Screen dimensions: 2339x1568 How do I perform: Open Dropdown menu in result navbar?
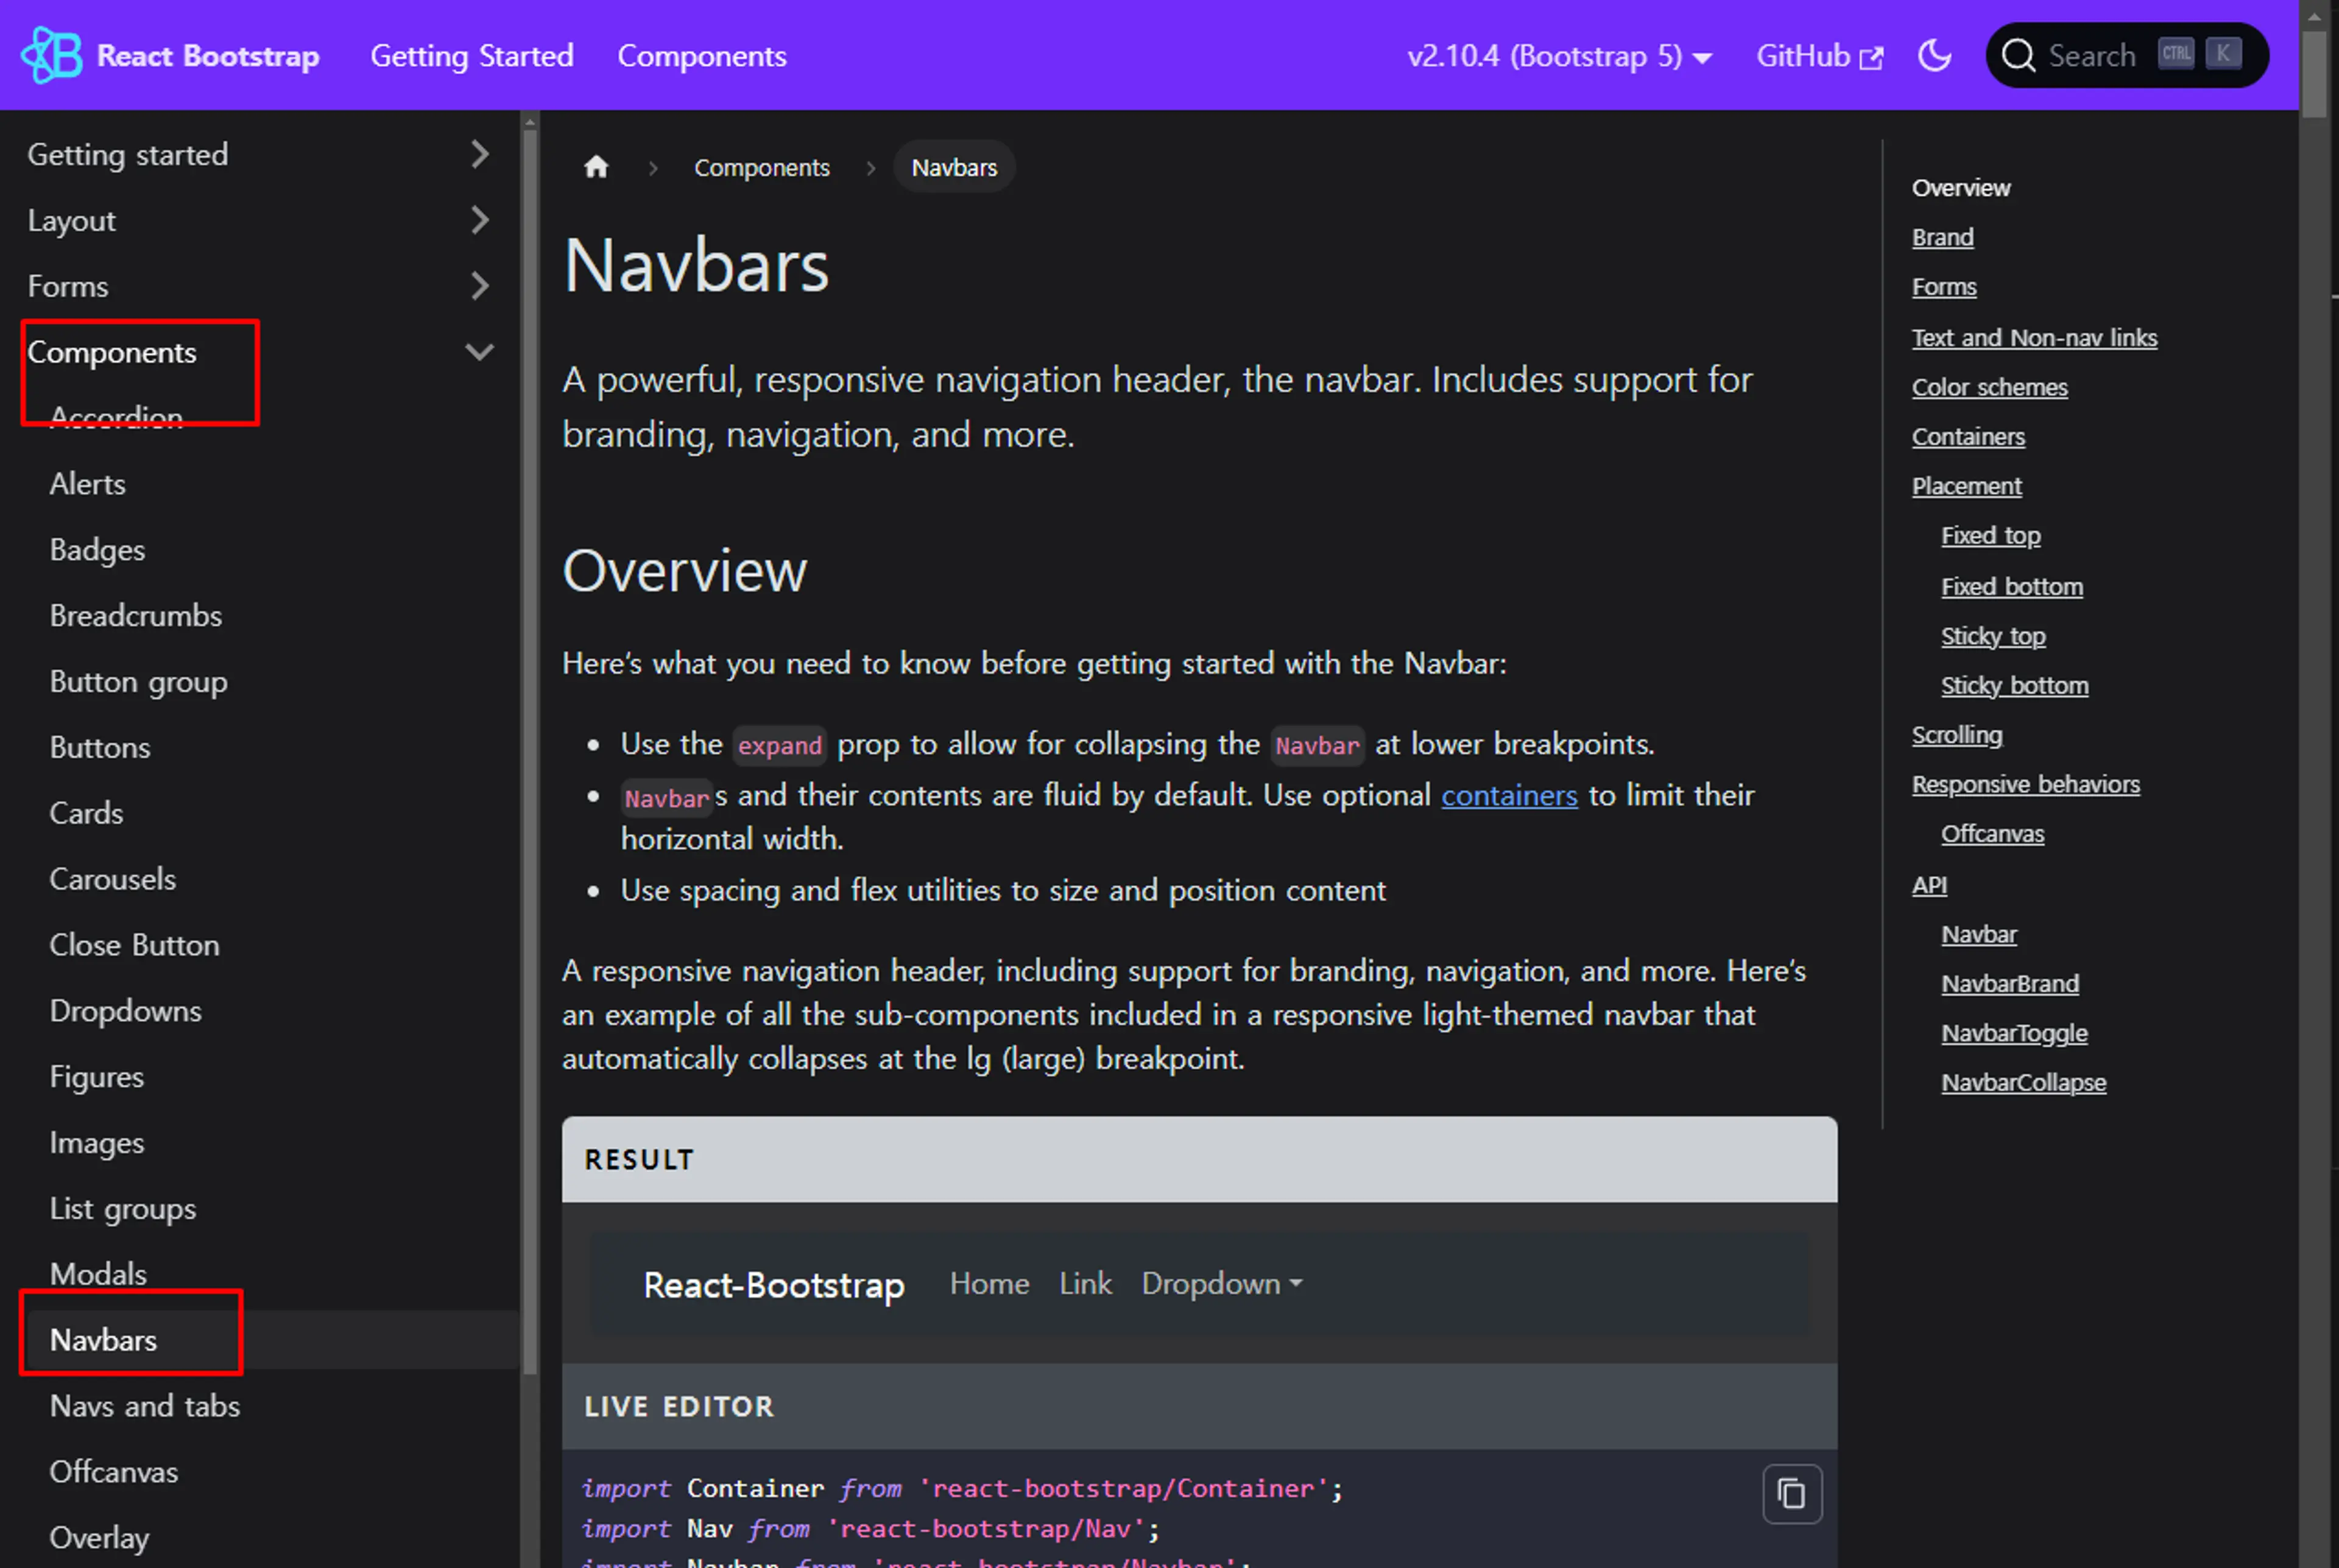point(1221,1283)
